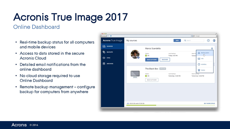Open the Backups section in the sidebar
The height and width of the screenshot is (129, 230).
point(112,52)
